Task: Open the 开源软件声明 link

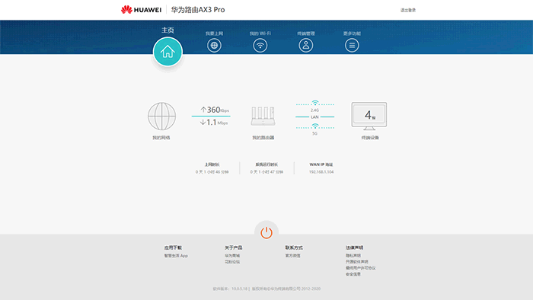Action: [357, 262]
